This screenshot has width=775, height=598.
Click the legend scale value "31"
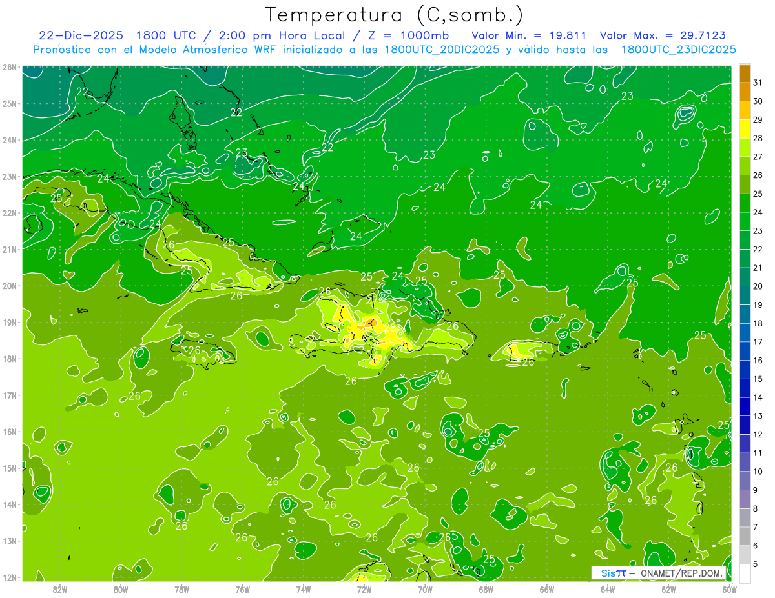tap(758, 82)
